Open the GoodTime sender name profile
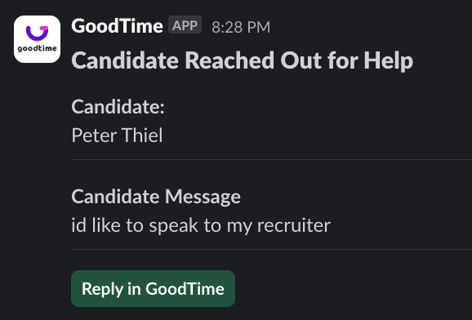The height and width of the screenshot is (320, 472). click(117, 26)
